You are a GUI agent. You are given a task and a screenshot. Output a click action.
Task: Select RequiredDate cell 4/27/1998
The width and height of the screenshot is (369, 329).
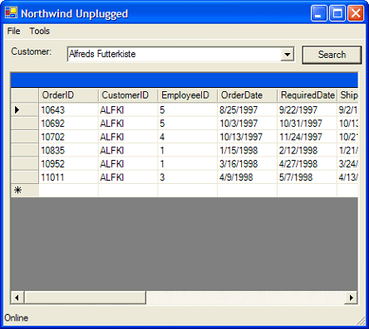tap(307, 164)
